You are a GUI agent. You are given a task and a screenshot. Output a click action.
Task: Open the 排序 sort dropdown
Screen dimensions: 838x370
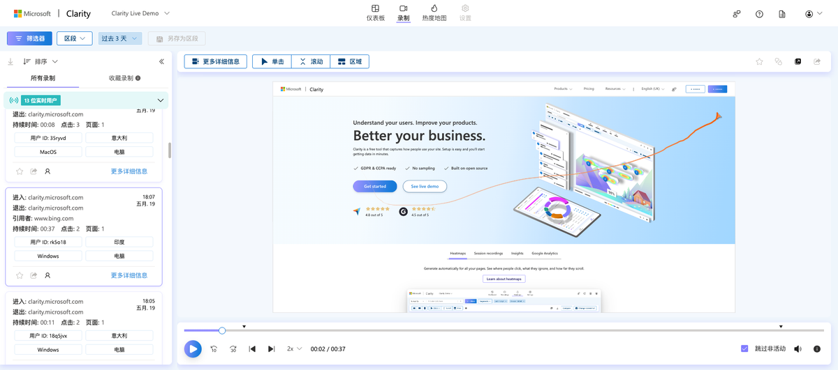[41, 61]
